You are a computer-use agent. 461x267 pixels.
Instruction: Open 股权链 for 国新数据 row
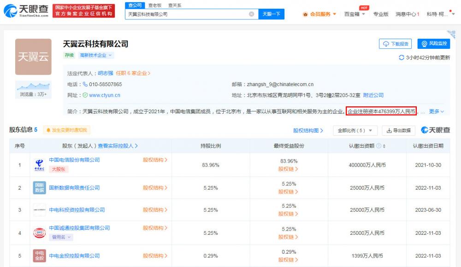tap(288, 192)
